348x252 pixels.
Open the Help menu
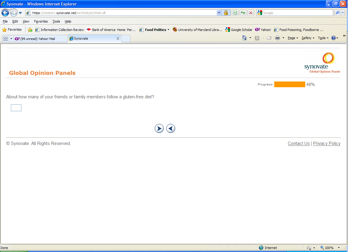(x=68, y=21)
